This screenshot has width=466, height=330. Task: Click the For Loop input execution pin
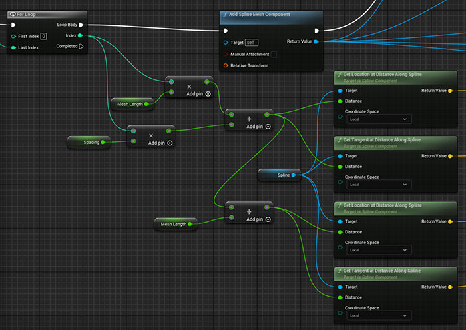click(13, 25)
